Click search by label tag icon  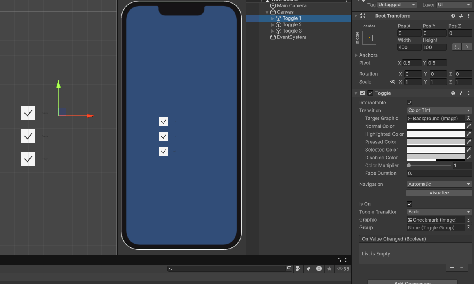309,269
